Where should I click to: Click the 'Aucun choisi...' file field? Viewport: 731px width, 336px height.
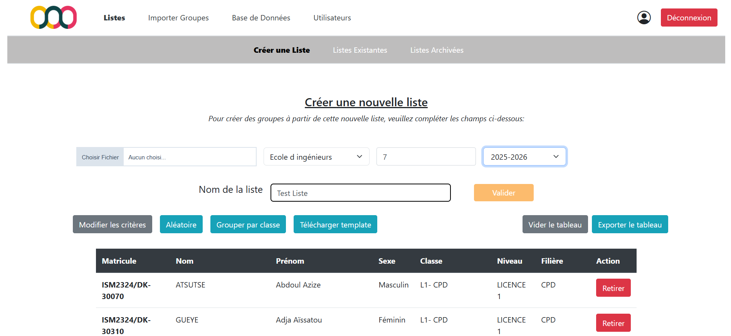190,157
